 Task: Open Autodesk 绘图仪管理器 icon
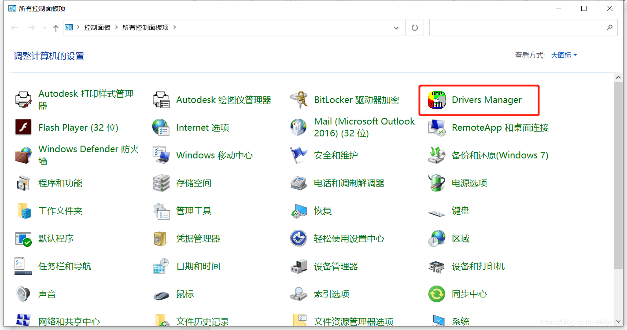(x=161, y=100)
